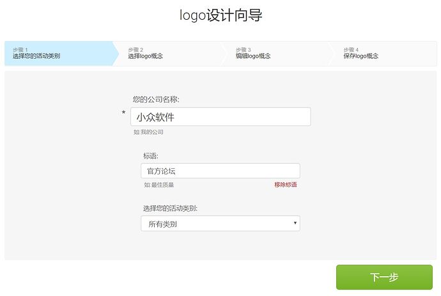The height and width of the screenshot is (296, 441).
Task: Click the 选择您的活动类别 label above dropdown
Action: coord(170,208)
